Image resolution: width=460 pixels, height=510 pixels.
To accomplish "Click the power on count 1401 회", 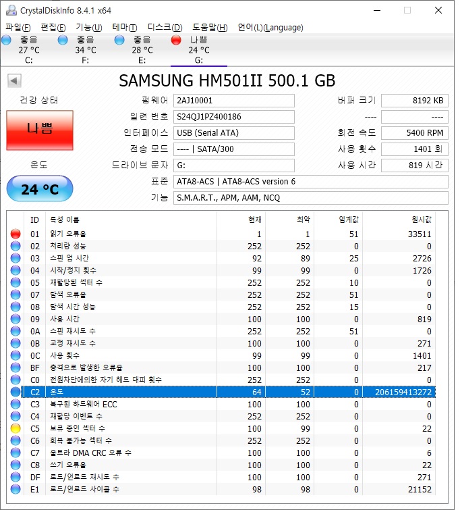I will 415,149.
